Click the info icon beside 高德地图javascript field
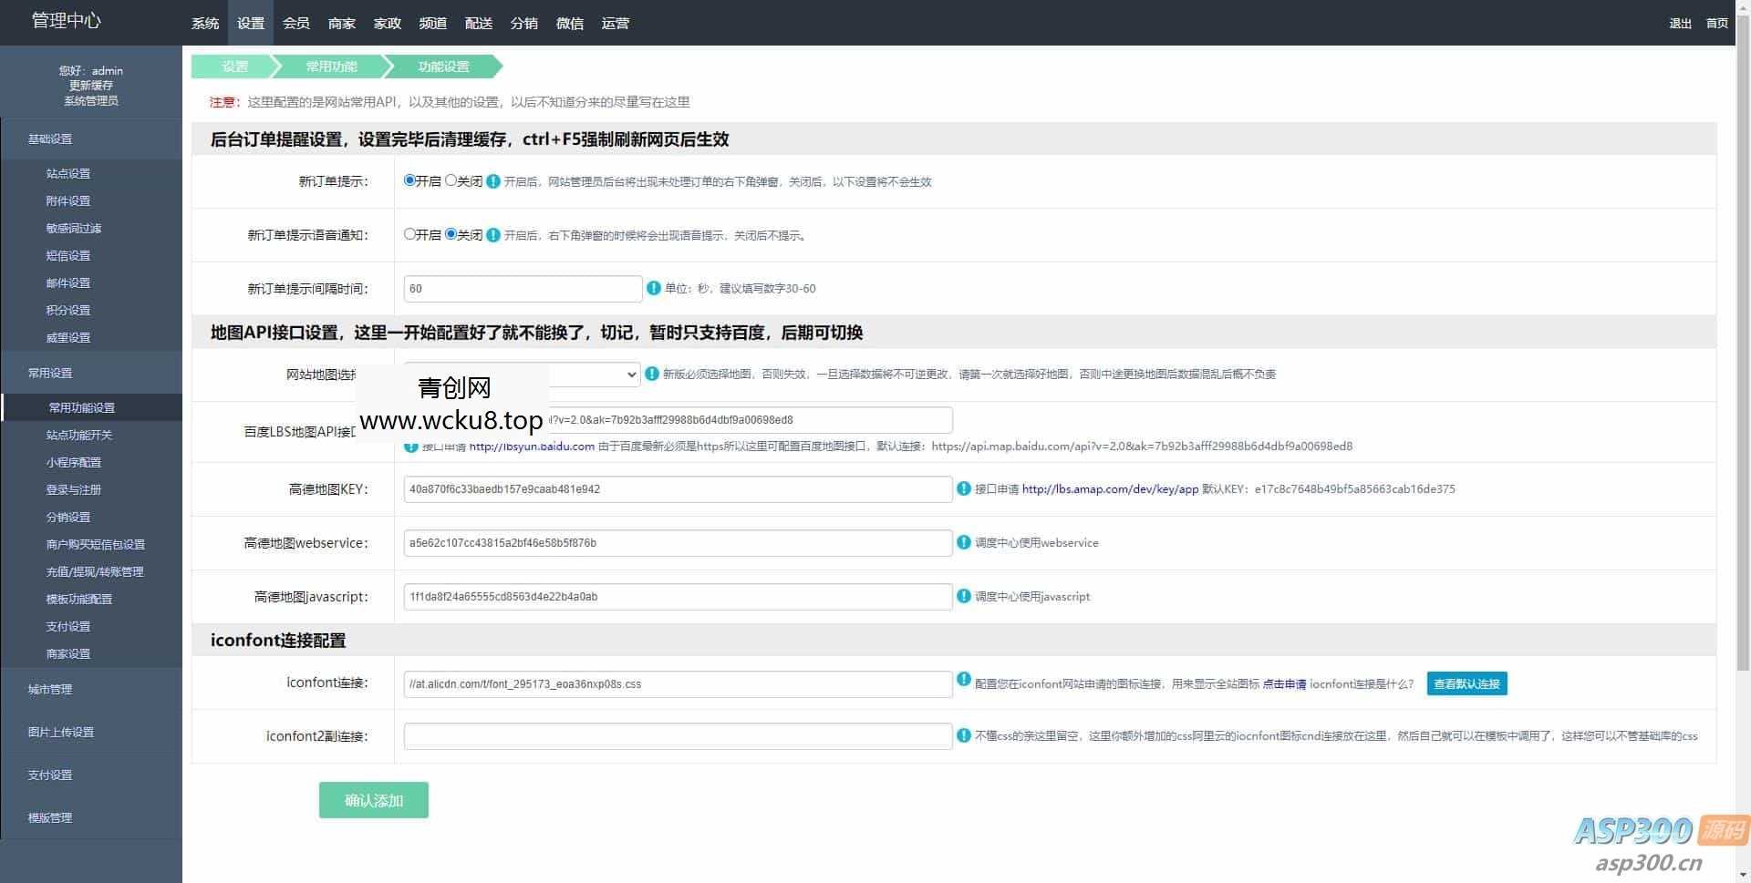The height and width of the screenshot is (883, 1751). point(963,597)
